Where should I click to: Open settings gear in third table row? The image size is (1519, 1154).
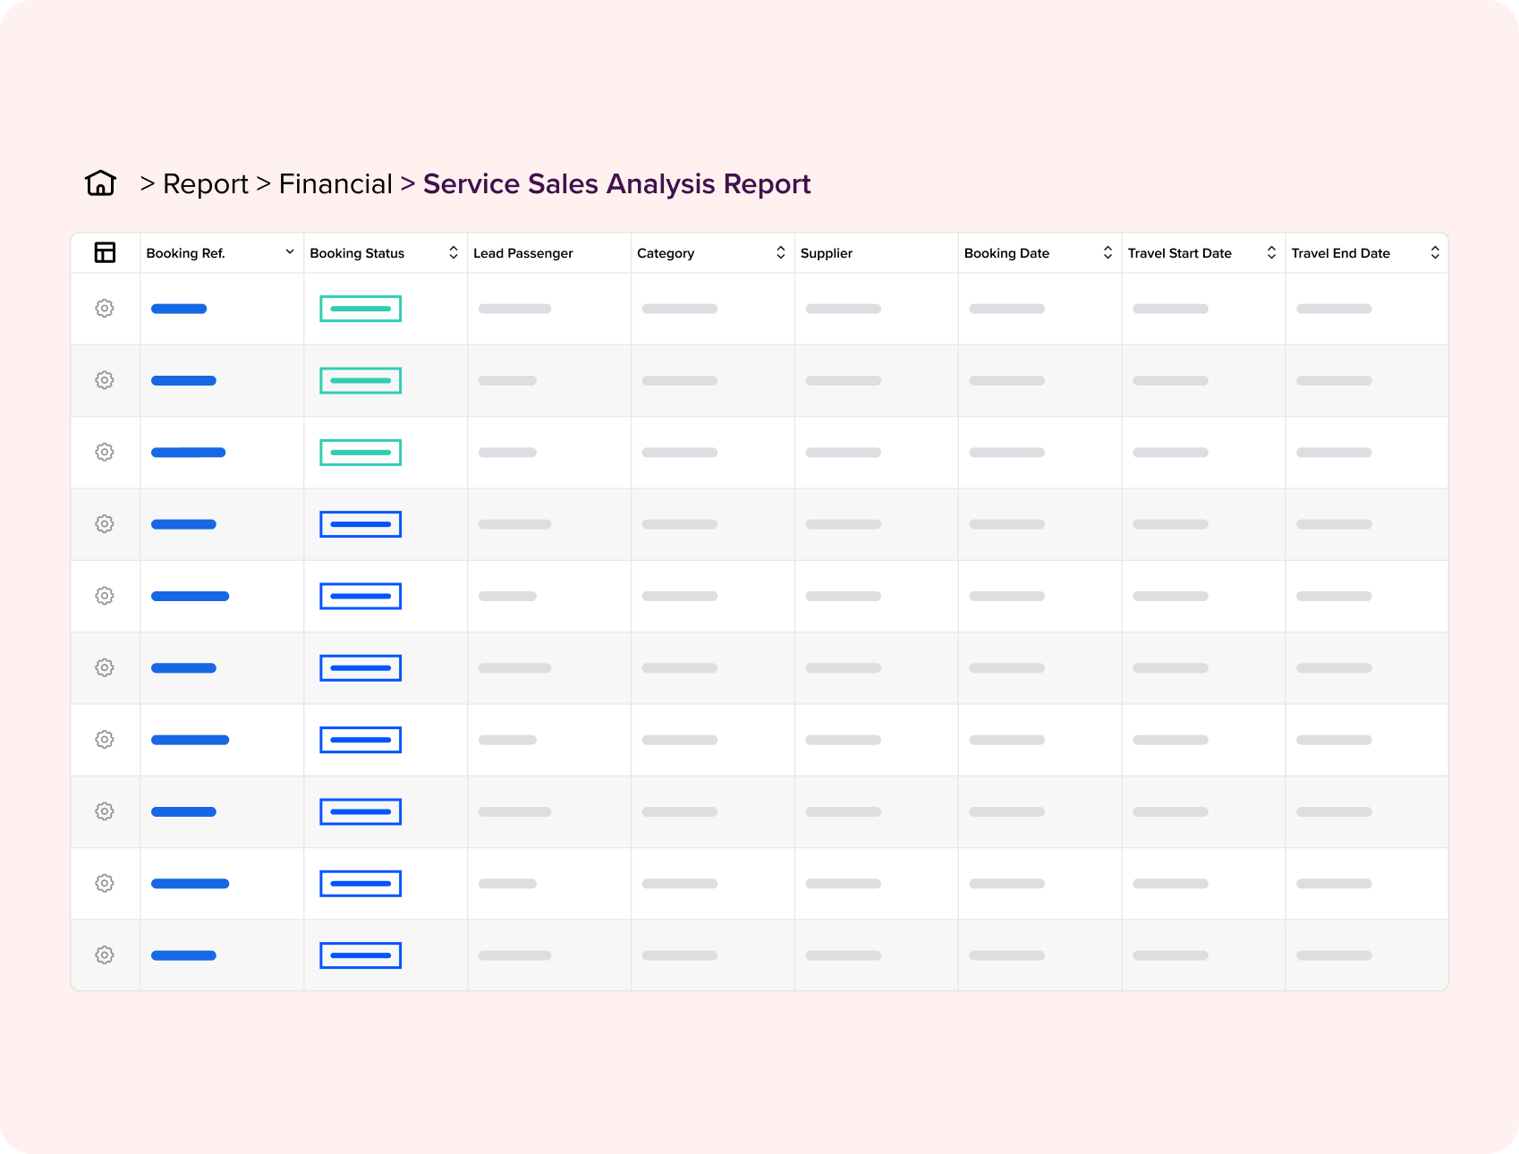105,452
